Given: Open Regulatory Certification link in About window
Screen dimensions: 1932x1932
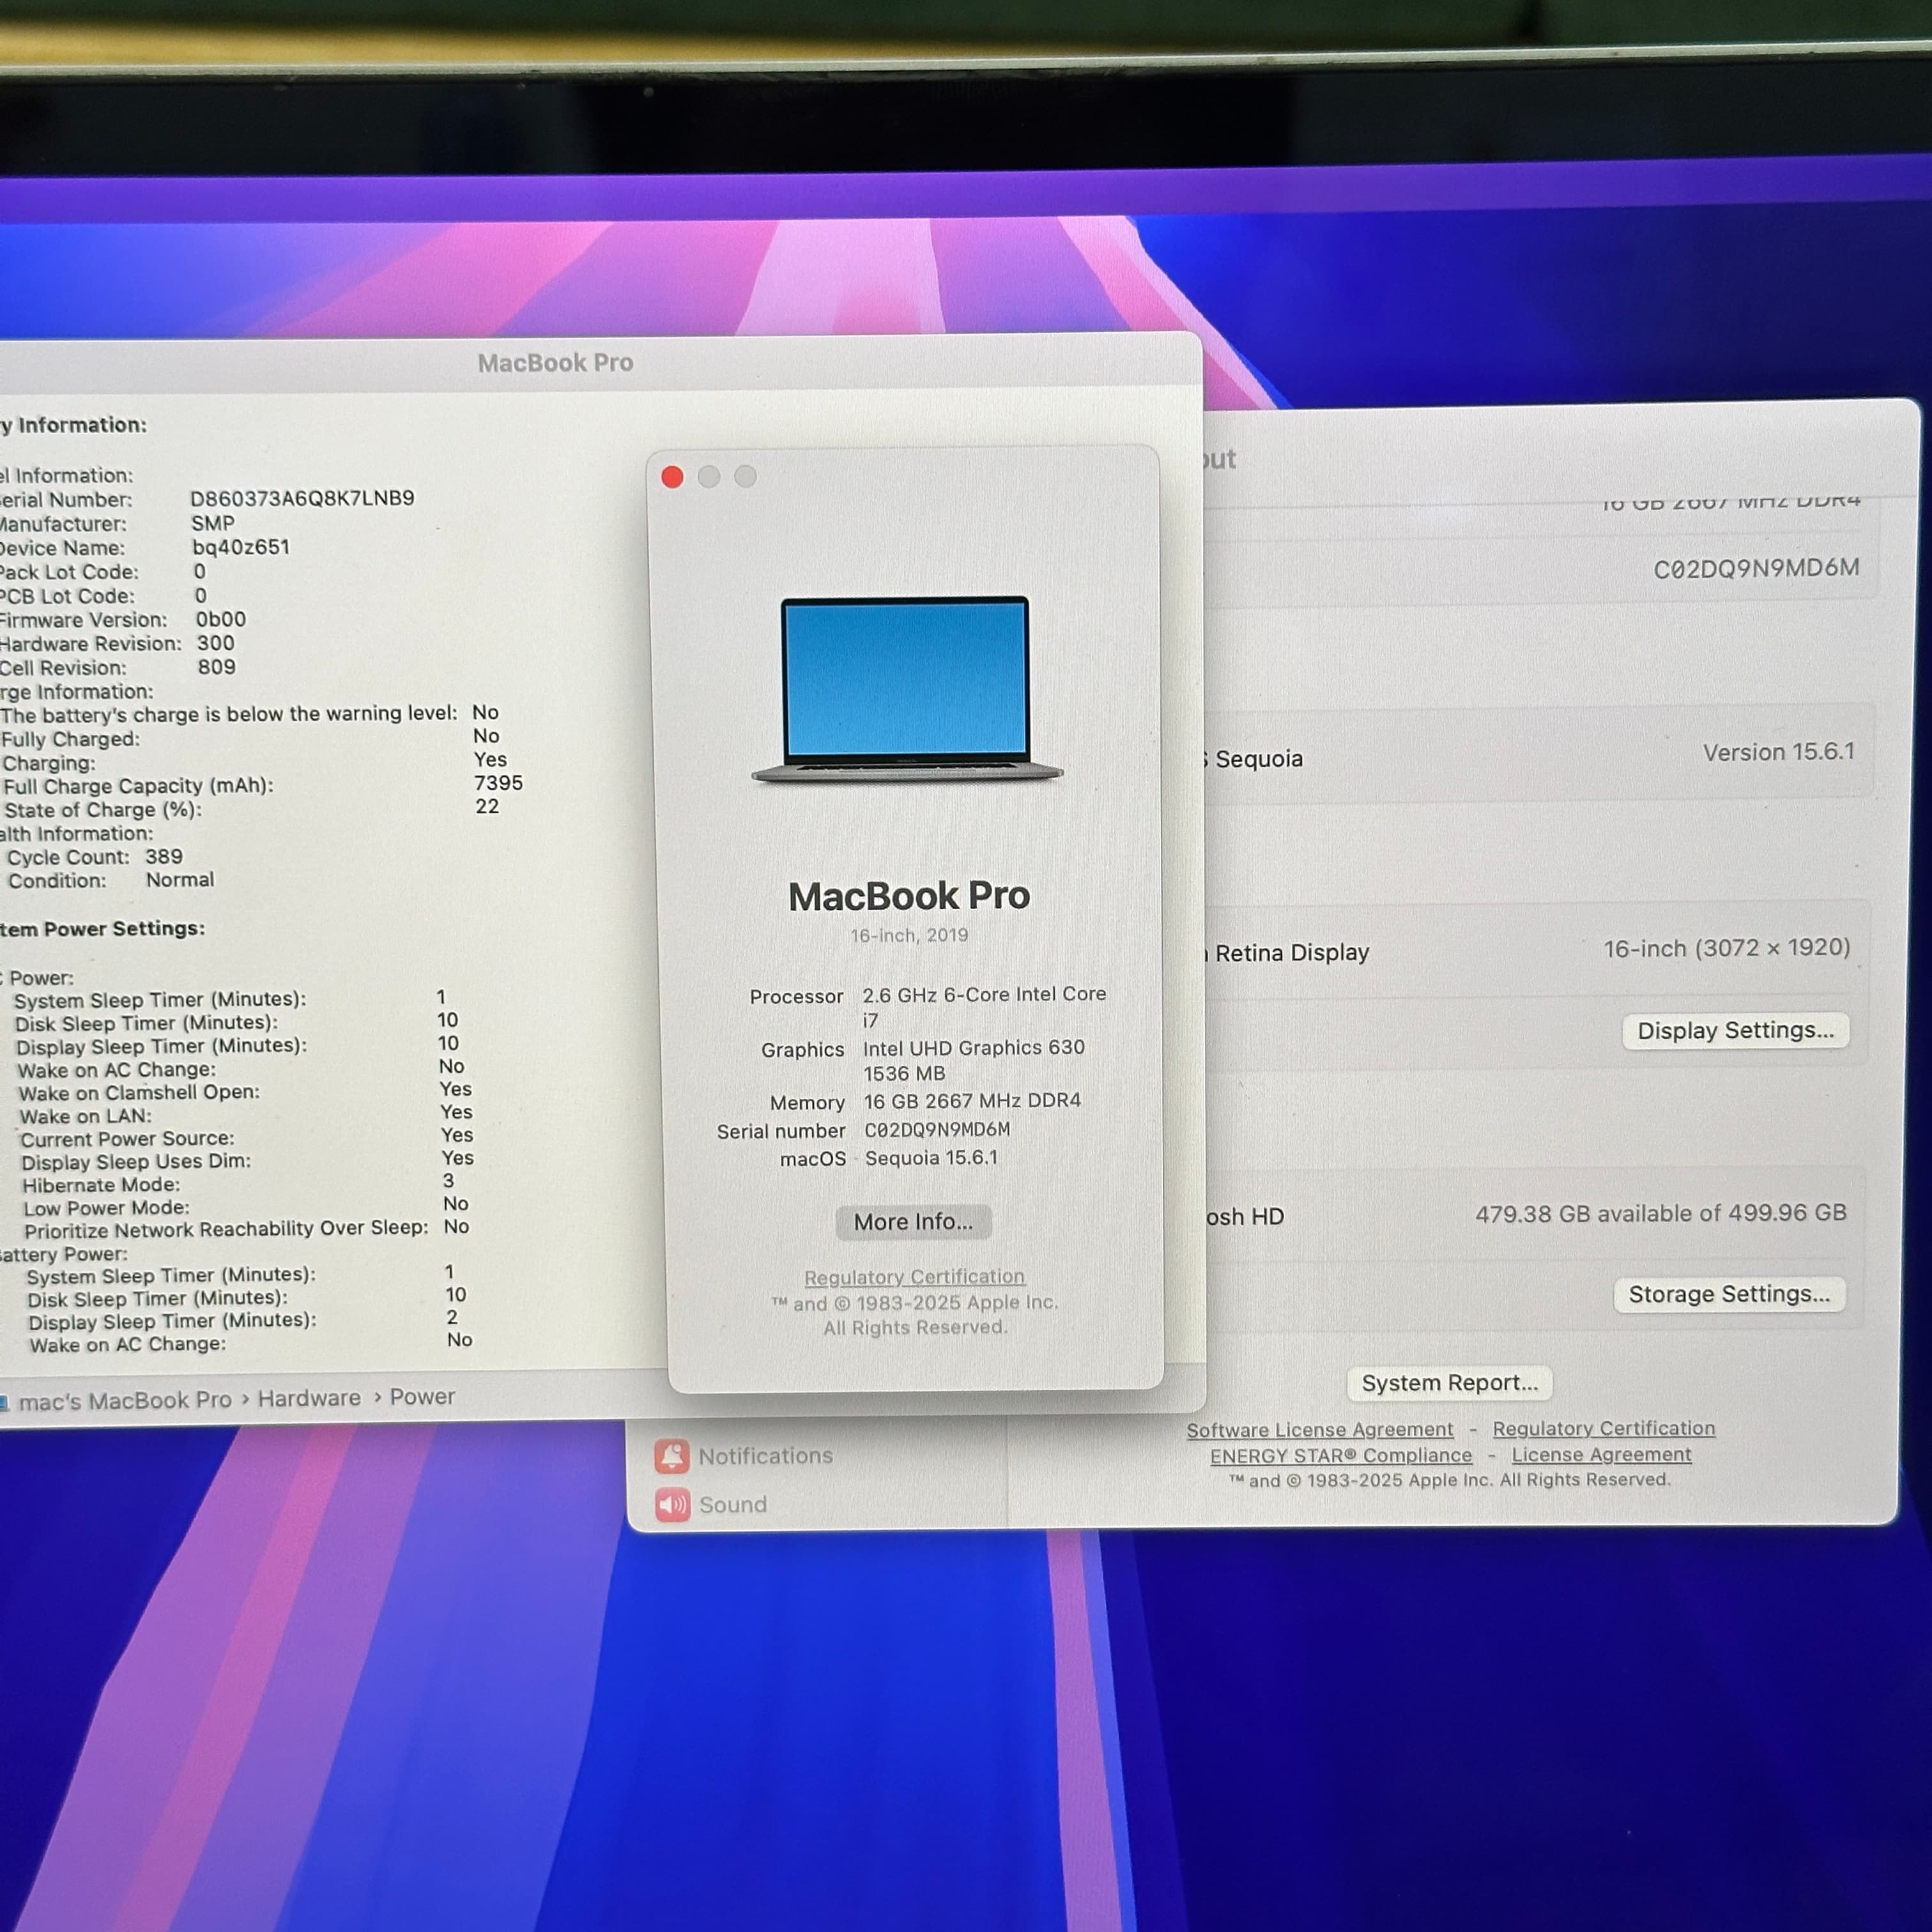Looking at the screenshot, I should [x=914, y=1277].
